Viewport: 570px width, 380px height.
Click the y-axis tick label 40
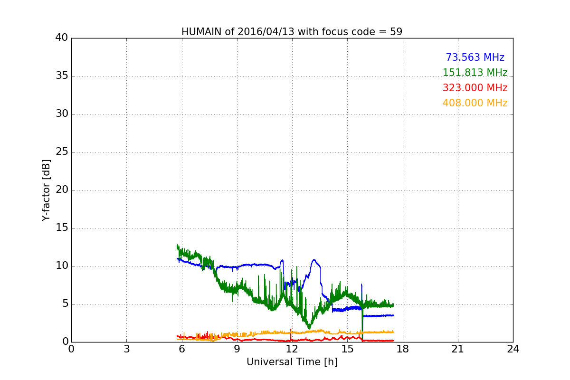click(x=61, y=38)
